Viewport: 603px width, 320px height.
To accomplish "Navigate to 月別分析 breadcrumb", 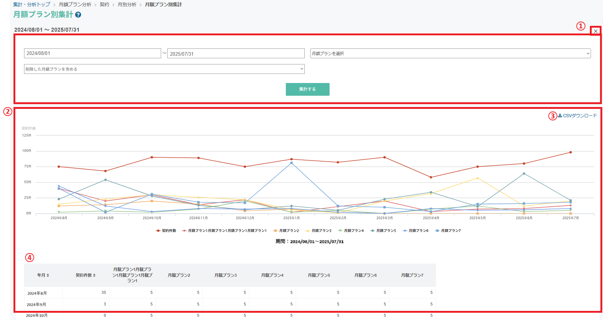I will 127,5.
